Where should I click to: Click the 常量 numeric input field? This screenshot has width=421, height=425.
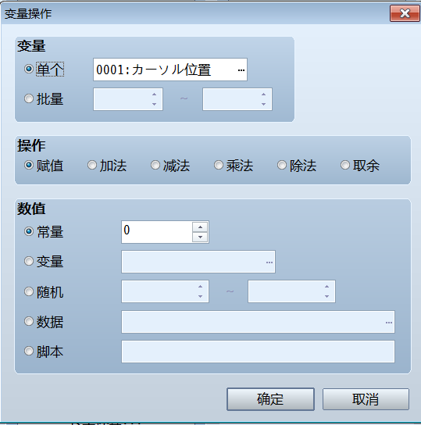(x=157, y=232)
